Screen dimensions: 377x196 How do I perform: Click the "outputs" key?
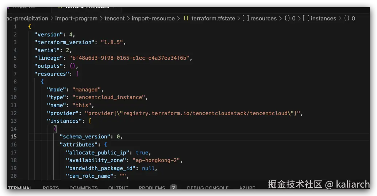(x=49, y=66)
